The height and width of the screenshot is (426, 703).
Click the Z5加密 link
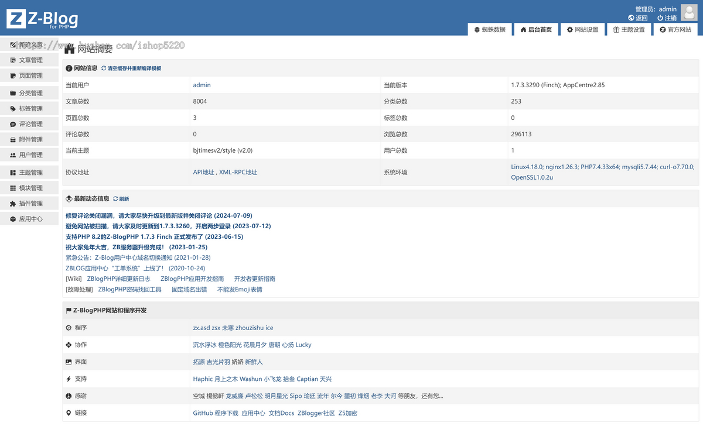(348, 413)
